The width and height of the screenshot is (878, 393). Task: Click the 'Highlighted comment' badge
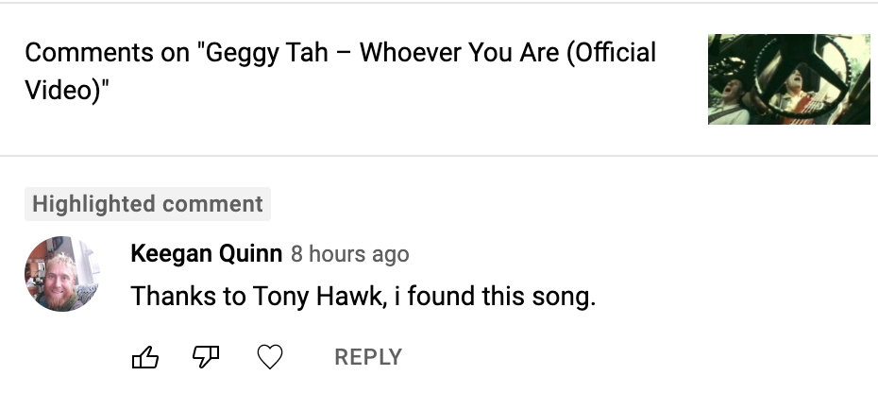148,203
